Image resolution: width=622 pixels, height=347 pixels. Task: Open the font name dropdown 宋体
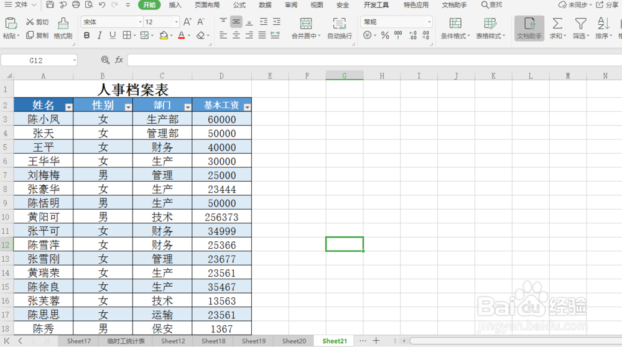(140, 22)
